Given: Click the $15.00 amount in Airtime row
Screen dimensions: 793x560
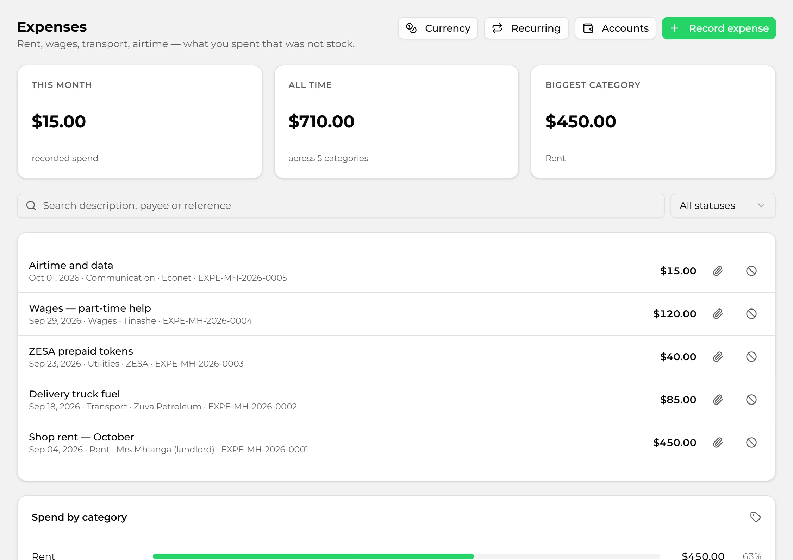Looking at the screenshot, I should point(678,271).
